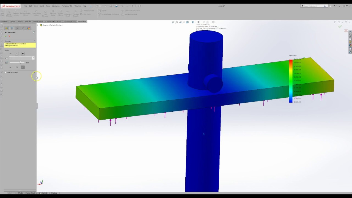
Task: Open the Animation panel help icon
Action: coord(34,32)
